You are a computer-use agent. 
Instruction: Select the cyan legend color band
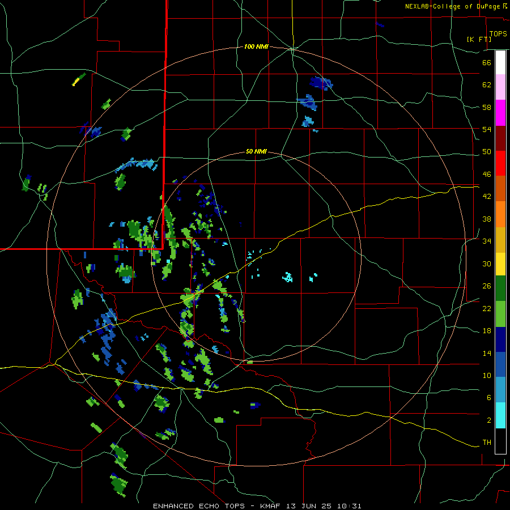(x=500, y=415)
